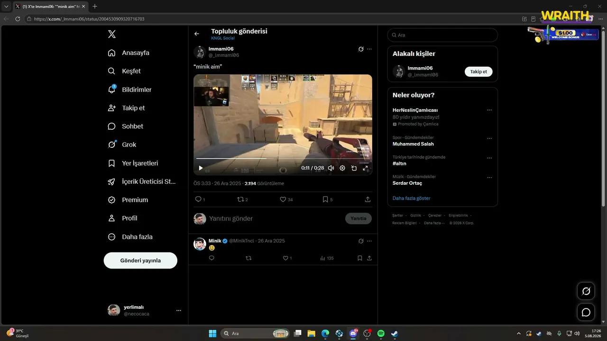Seek using the video progress bar
607x341 pixels.
click(x=283, y=158)
